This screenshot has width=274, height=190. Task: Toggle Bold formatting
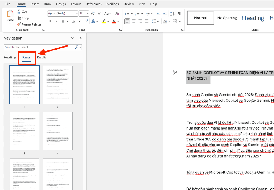pos(50,22)
